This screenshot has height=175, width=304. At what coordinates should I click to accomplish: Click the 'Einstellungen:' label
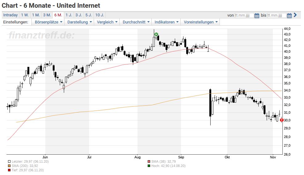(16, 22)
